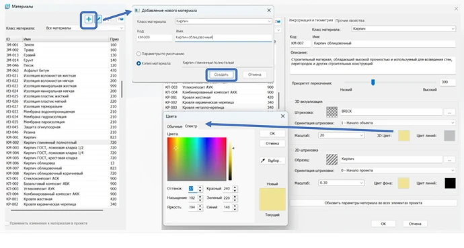Click Отмена in the Цвета dialog
This screenshot has height=248, width=464.
point(272,143)
